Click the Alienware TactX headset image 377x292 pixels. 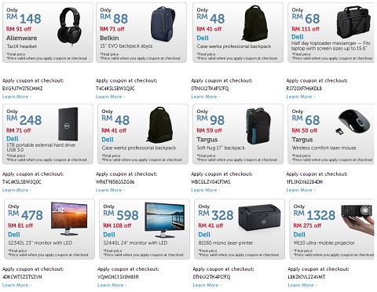pyautogui.click(x=70, y=26)
